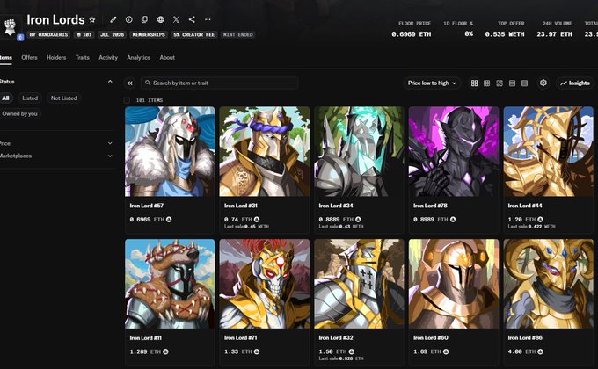Switch to compact grid view
This screenshot has width=598, height=369.
coord(486,83)
